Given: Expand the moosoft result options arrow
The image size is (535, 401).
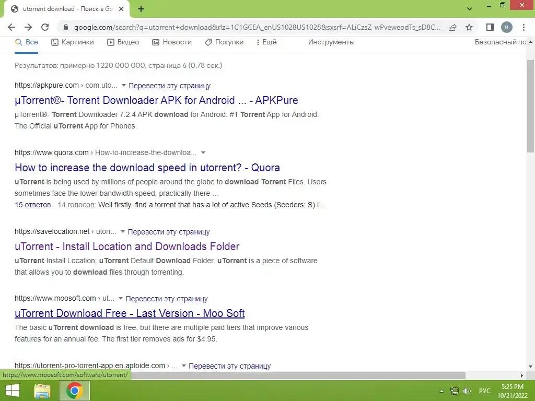Looking at the screenshot, I should coord(121,298).
